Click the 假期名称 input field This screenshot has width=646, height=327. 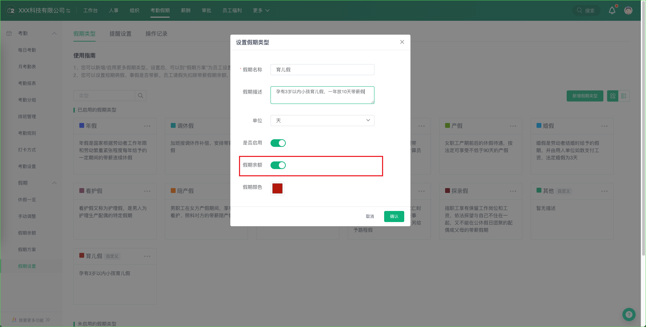322,70
